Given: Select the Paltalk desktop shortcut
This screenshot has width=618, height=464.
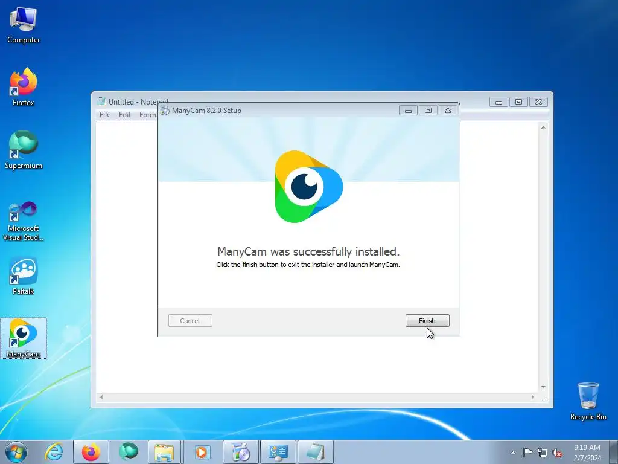Looking at the screenshot, I should point(24,275).
